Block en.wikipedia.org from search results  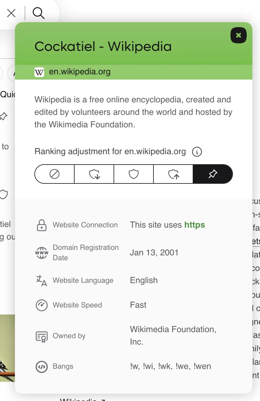coord(54,174)
